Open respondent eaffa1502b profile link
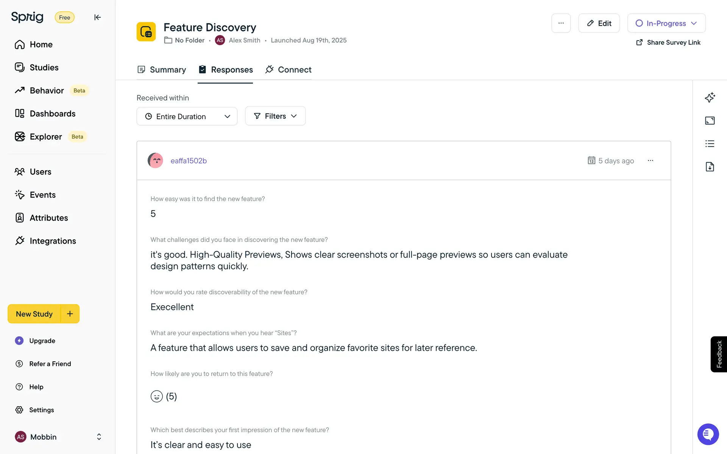The height and width of the screenshot is (454, 727). click(189, 161)
